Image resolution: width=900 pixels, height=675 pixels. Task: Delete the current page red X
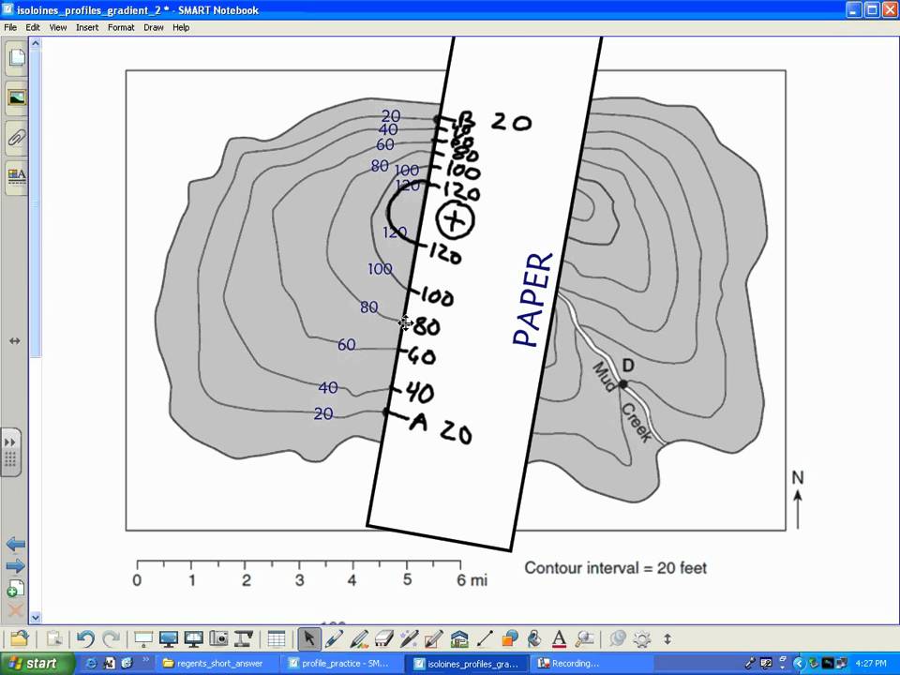point(16,610)
